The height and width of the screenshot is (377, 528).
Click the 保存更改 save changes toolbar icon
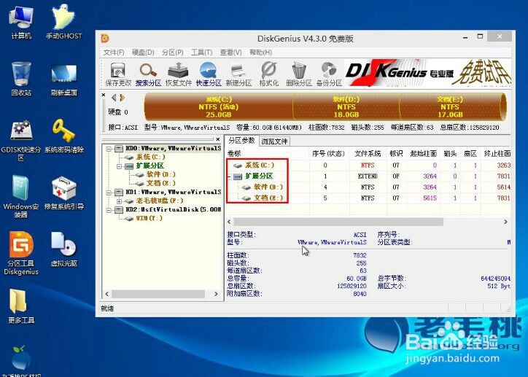tap(118, 74)
